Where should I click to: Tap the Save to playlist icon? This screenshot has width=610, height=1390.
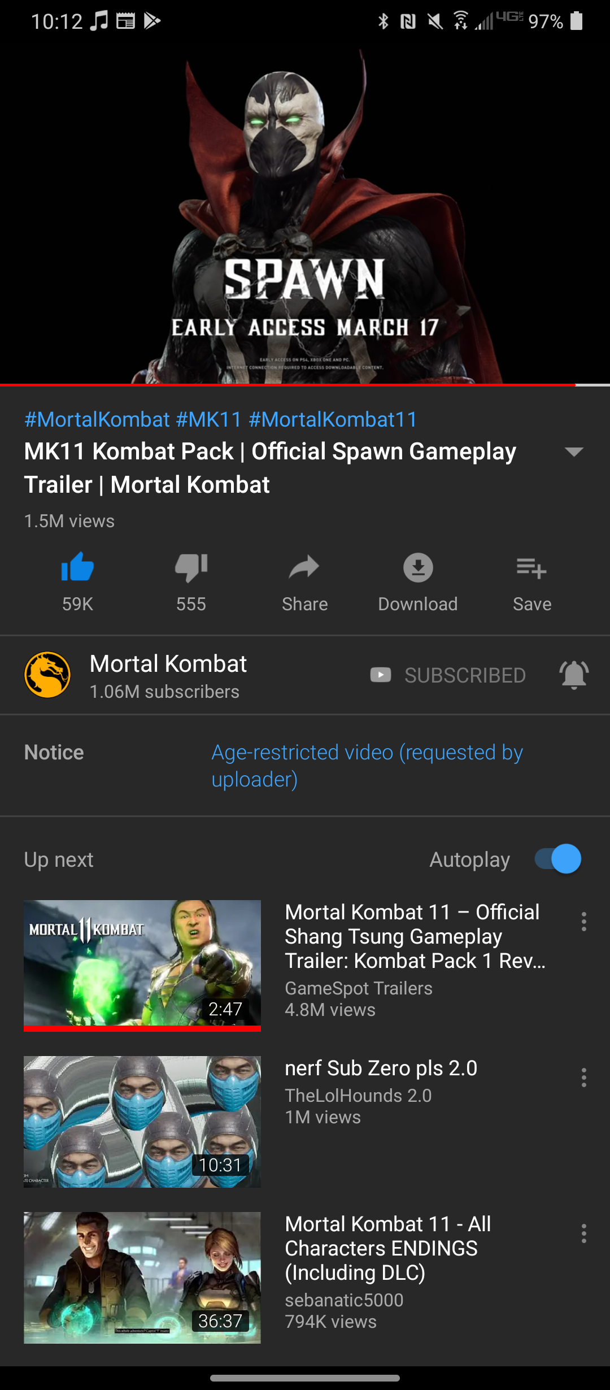[x=531, y=567]
